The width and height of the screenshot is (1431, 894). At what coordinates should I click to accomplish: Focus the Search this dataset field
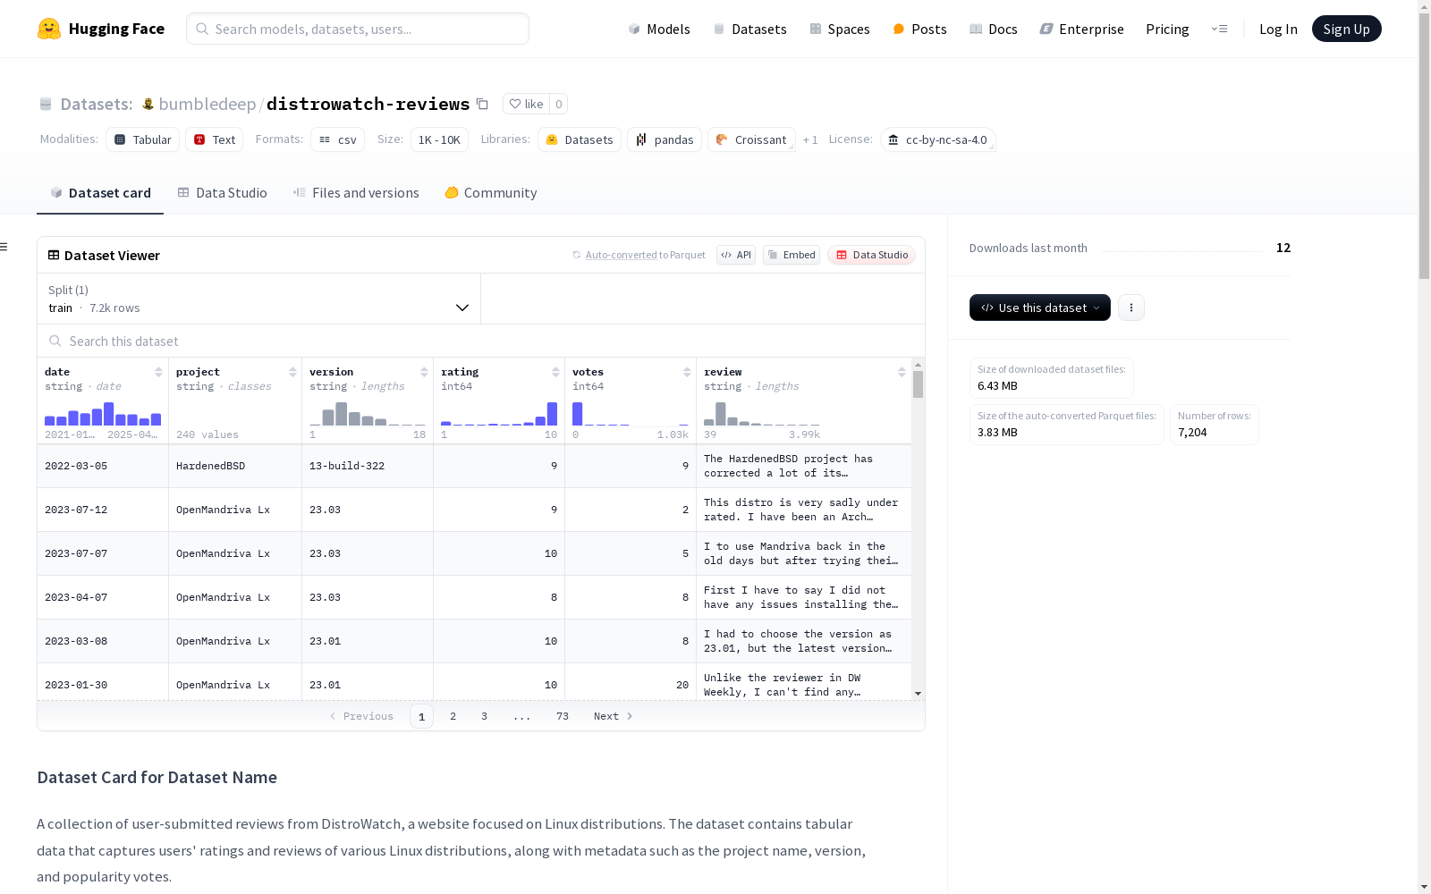tap(481, 342)
